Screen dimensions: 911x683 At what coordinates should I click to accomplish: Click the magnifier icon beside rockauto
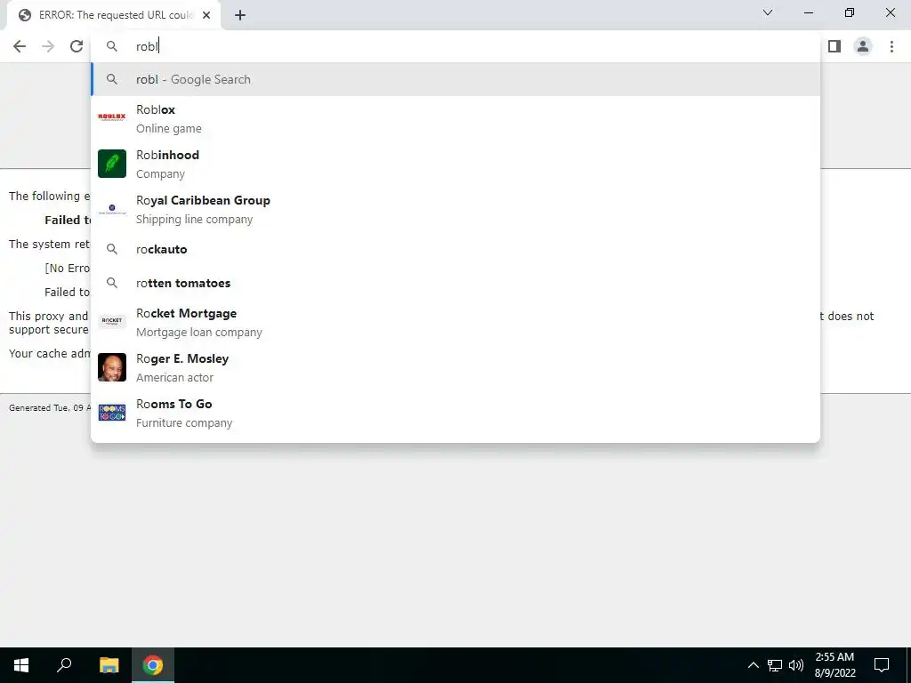click(112, 249)
